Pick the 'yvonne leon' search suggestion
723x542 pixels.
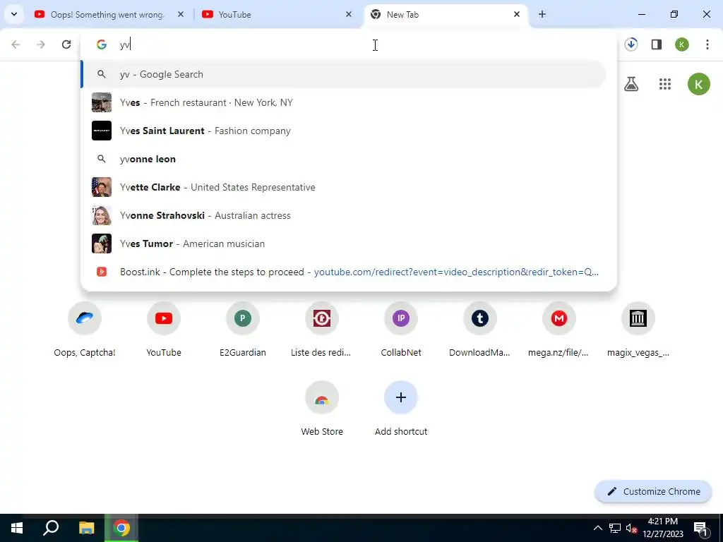[x=344, y=159]
